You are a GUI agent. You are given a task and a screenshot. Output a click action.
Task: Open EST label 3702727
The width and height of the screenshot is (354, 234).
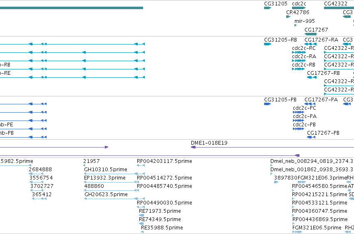click(x=42, y=186)
